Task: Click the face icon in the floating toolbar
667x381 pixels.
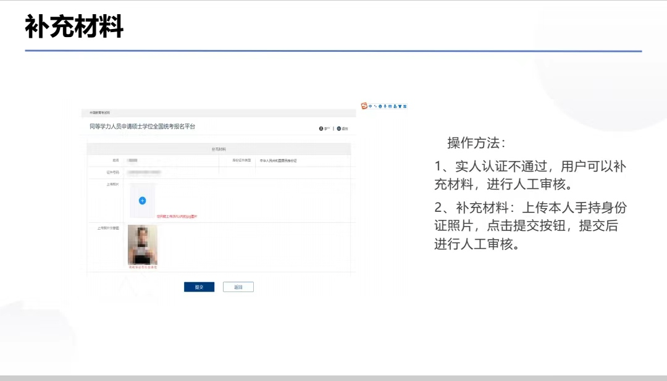Action: pyautogui.click(x=380, y=106)
